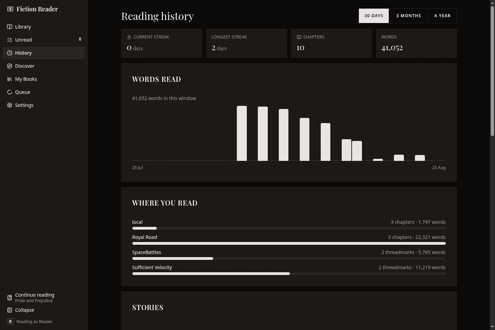Click the Library book icon in sidebar
The height and width of the screenshot is (330, 495).
tap(10, 27)
